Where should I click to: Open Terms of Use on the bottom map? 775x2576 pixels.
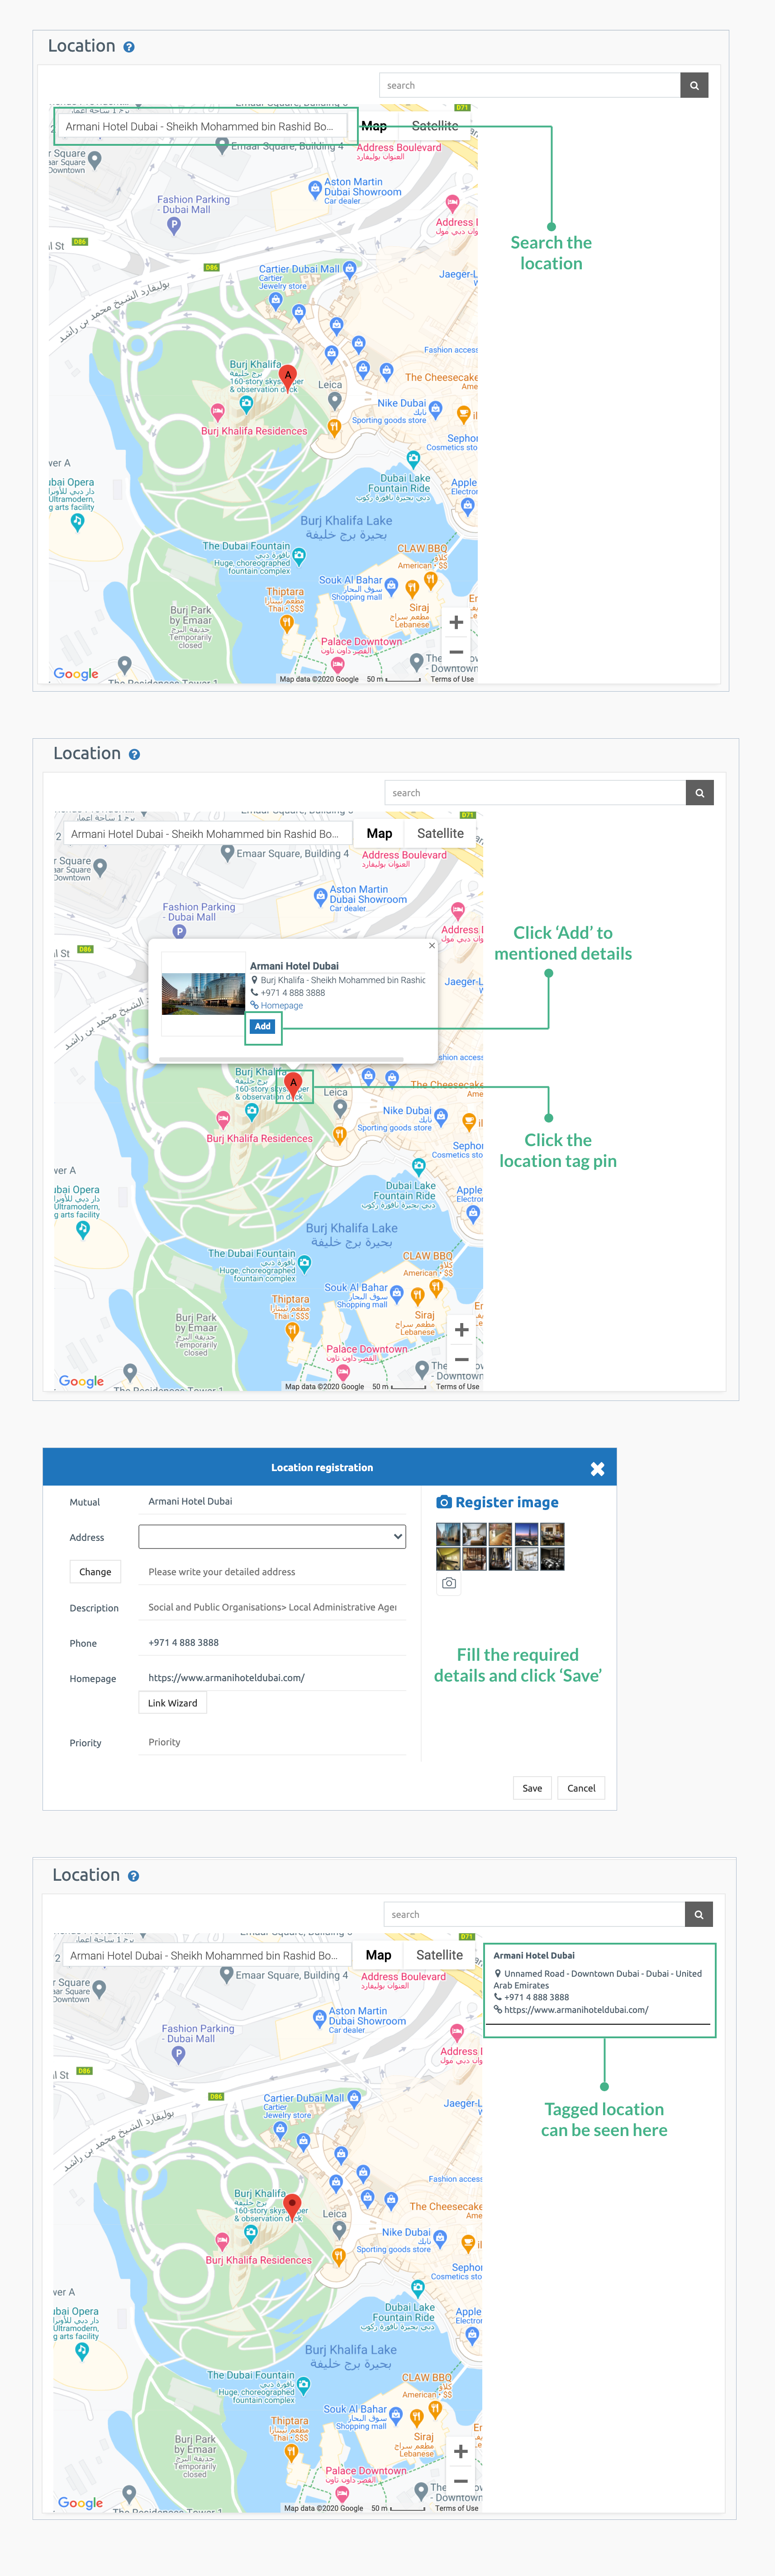click(x=456, y=2508)
